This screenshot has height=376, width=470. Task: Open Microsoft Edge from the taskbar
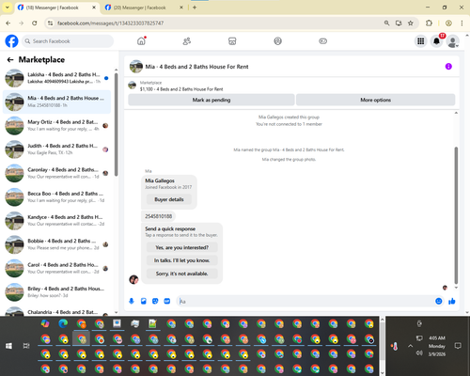63,323
